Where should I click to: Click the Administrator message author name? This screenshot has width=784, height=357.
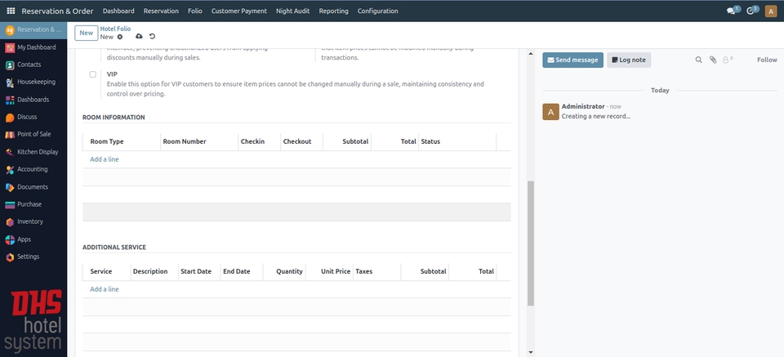583,106
